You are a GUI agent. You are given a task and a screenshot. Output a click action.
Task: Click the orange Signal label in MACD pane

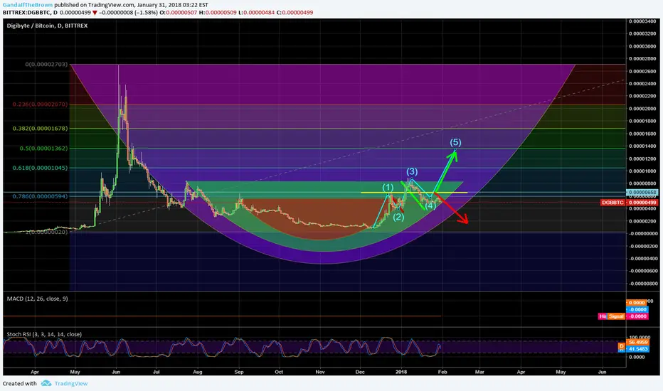[x=617, y=316]
